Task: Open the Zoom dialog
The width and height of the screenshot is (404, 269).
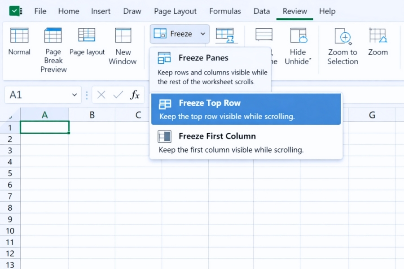Action: (378, 43)
